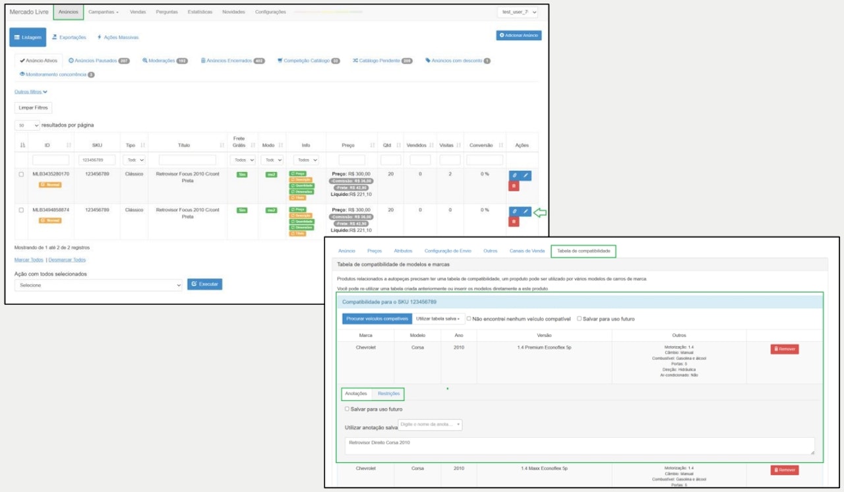Viewport: 844px width, 492px height.
Task: Select the checkbox for listing MLB3435280170
Action: (x=22, y=175)
